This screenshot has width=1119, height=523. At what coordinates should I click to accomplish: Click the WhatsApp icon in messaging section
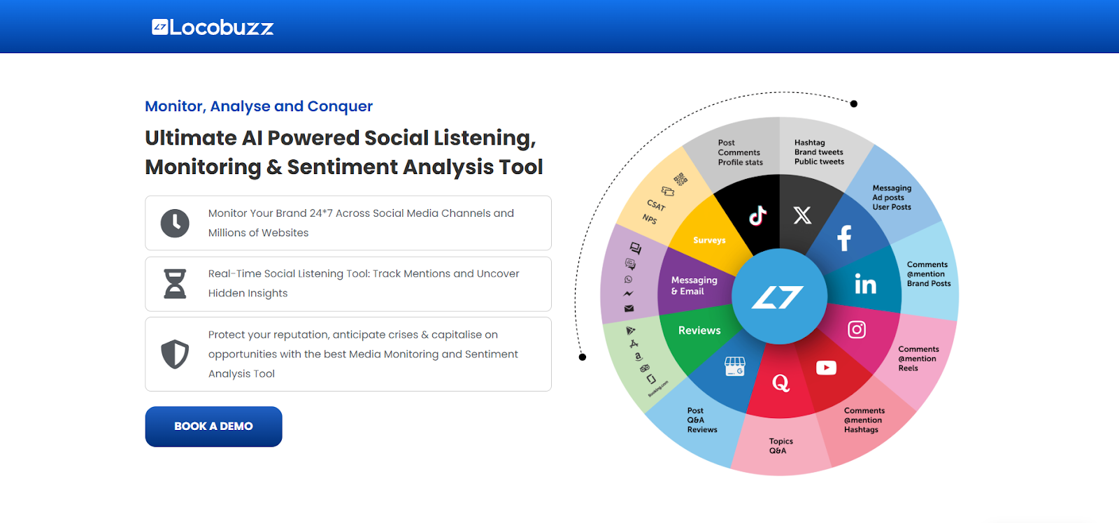coord(628,279)
